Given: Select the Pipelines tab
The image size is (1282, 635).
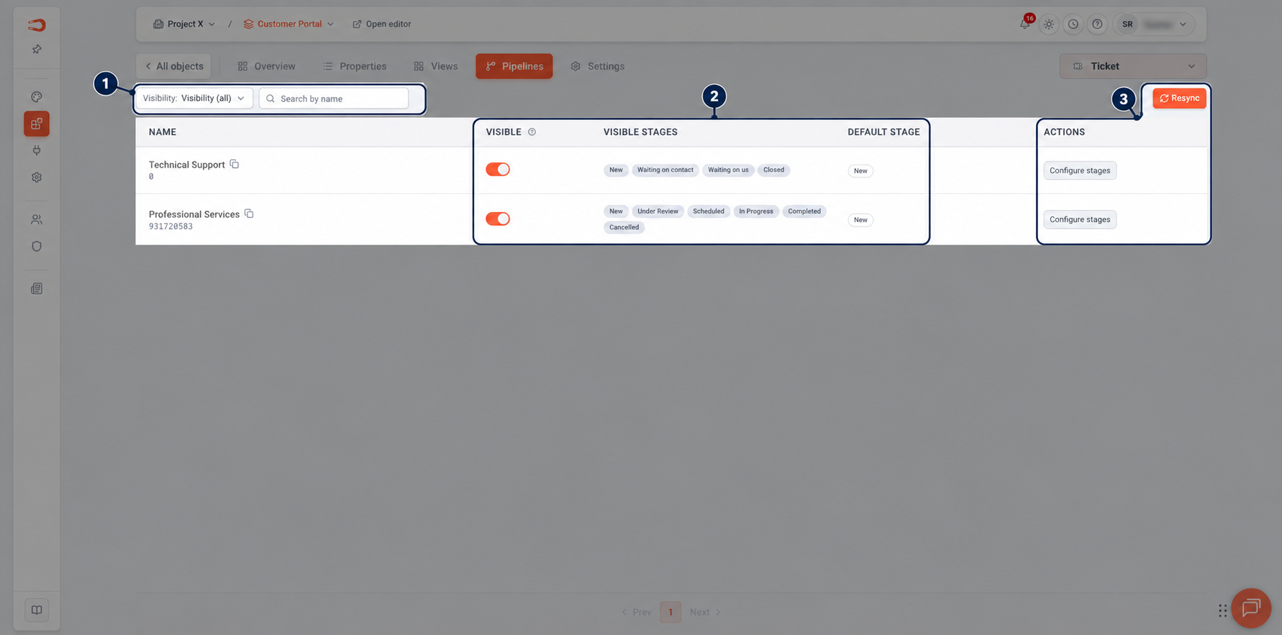Looking at the screenshot, I should point(514,66).
